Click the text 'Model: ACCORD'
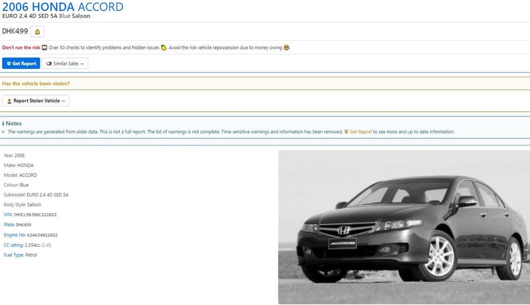This screenshot has height=305, width=530. (21, 175)
